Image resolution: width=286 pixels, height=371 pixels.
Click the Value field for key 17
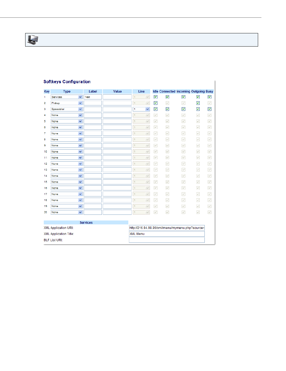pos(117,194)
